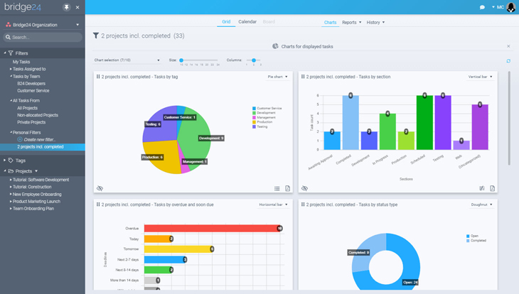Show legend list for Tasks by tag chart
Viewport: 519px width, 294px height.
pos(277,188)
